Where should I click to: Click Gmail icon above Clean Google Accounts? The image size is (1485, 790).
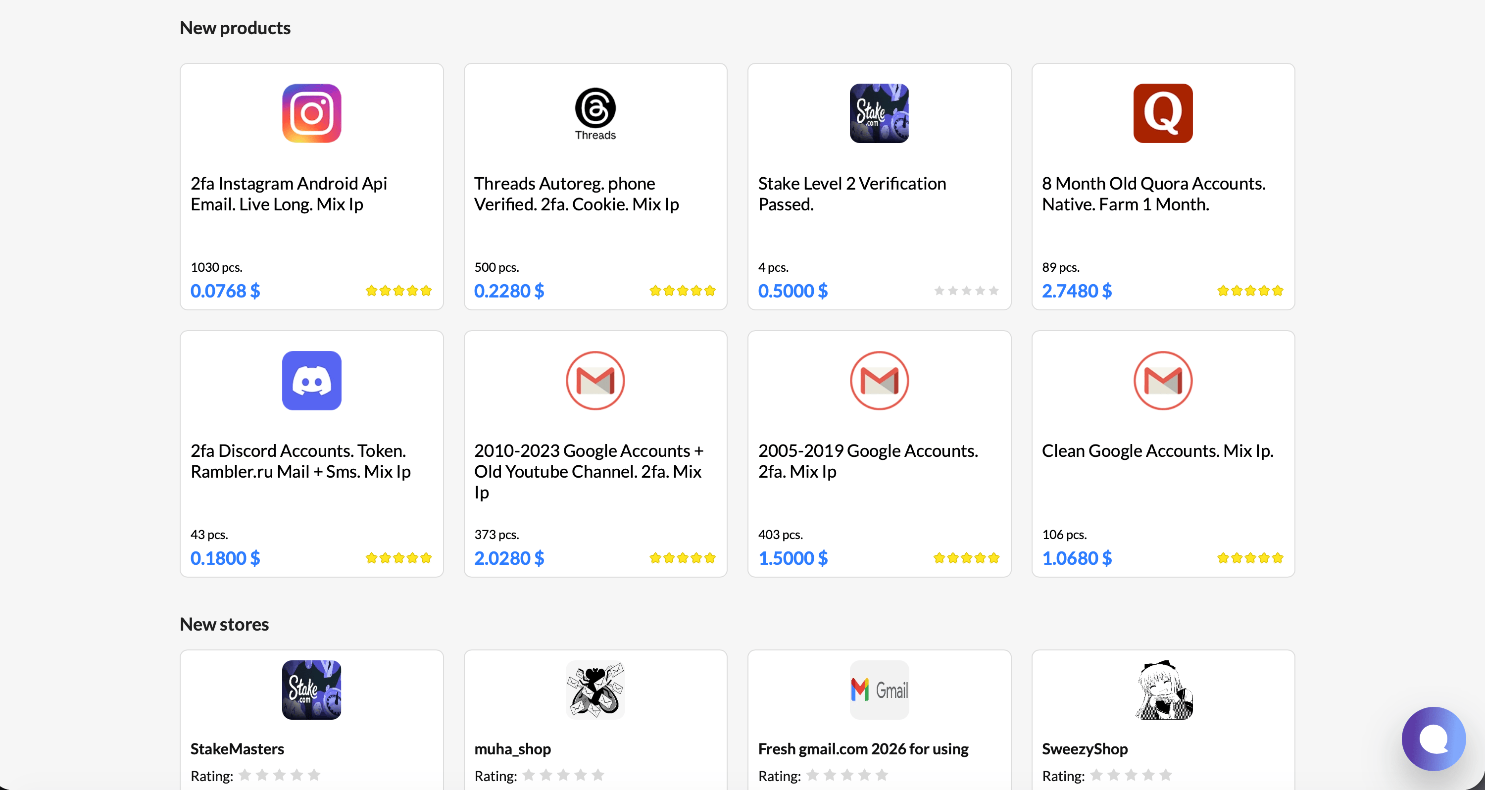click(x=1163, y=381)
